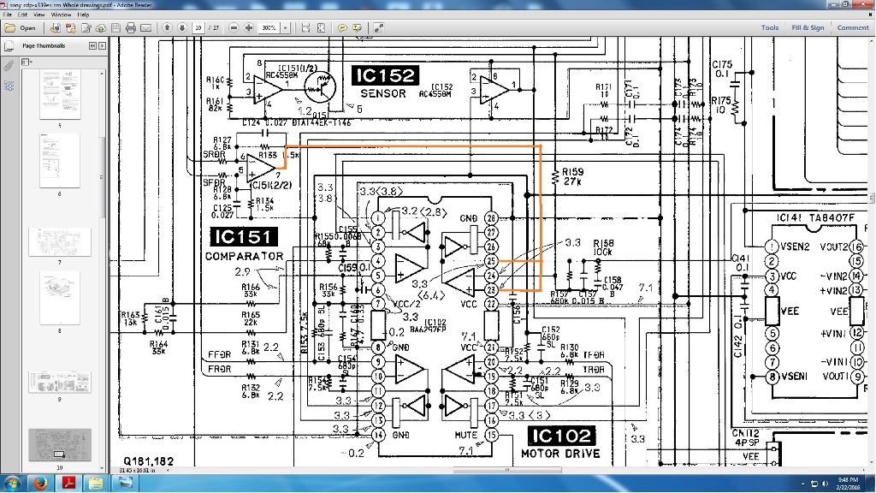Open the Help menu

click(x=83, y=15)
